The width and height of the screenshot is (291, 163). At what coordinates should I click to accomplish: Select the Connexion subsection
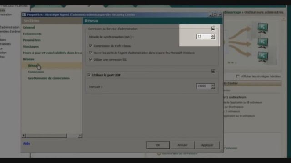click(35, 72)
